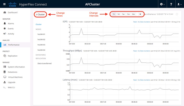Open the settings gear menu
The height and width of the screenshot is (106, 184).
tap(162, 4)
